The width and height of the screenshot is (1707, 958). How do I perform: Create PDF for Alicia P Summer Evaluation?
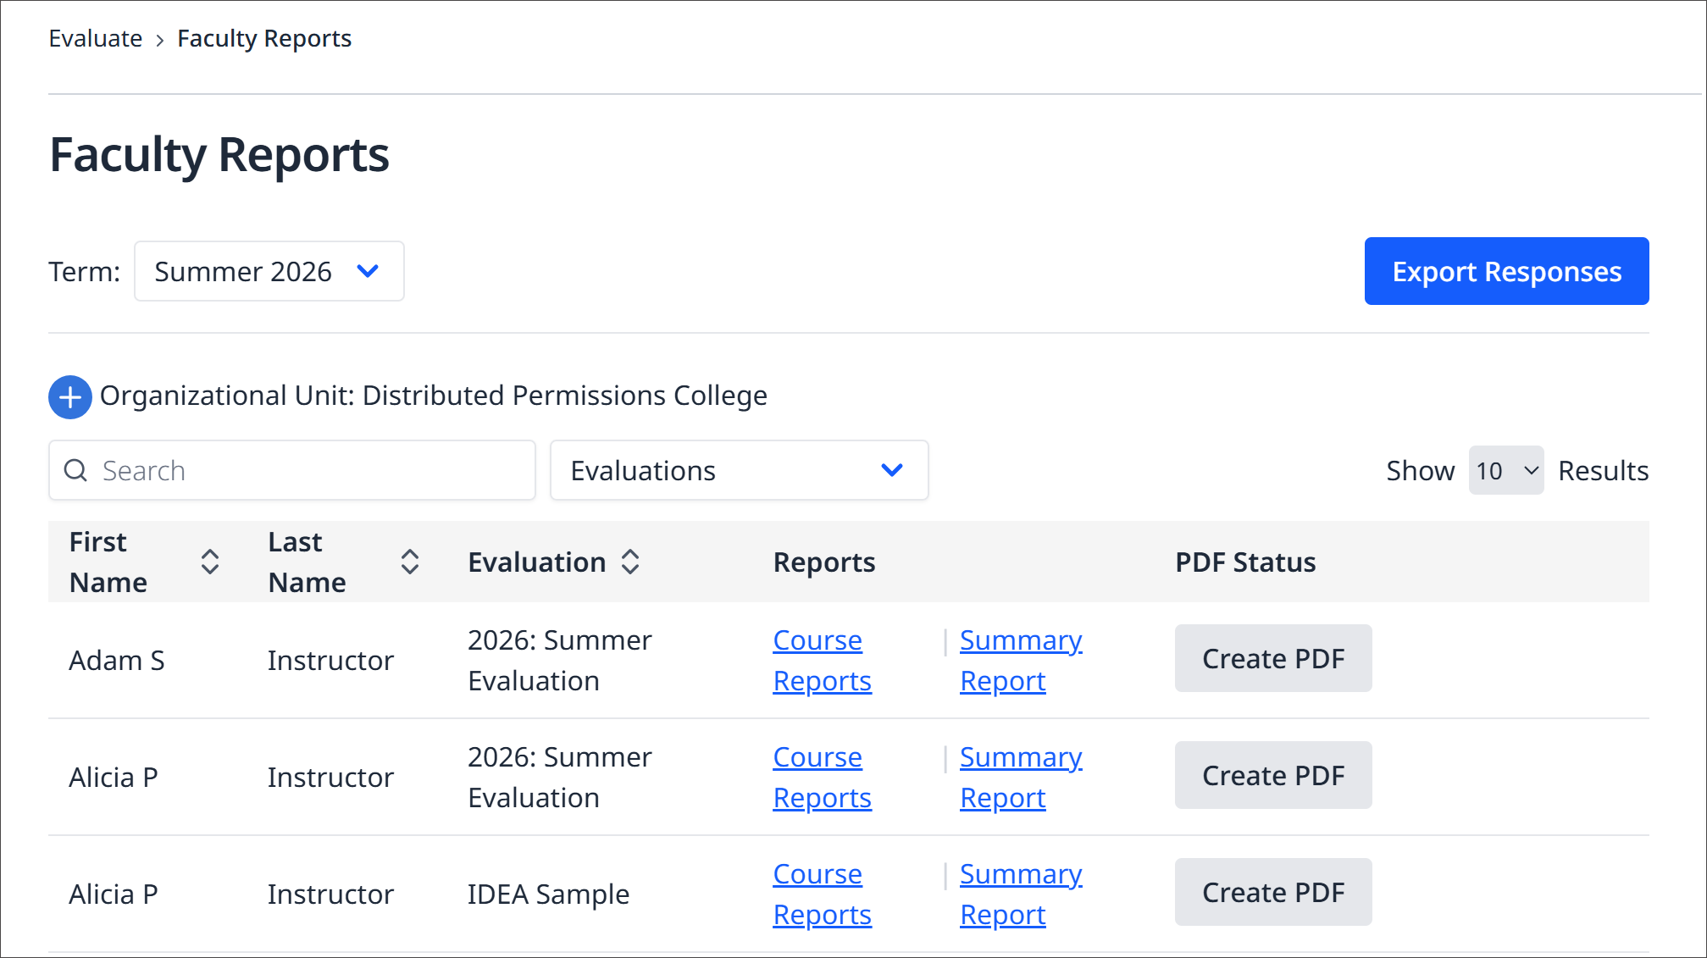point(1273,775)
